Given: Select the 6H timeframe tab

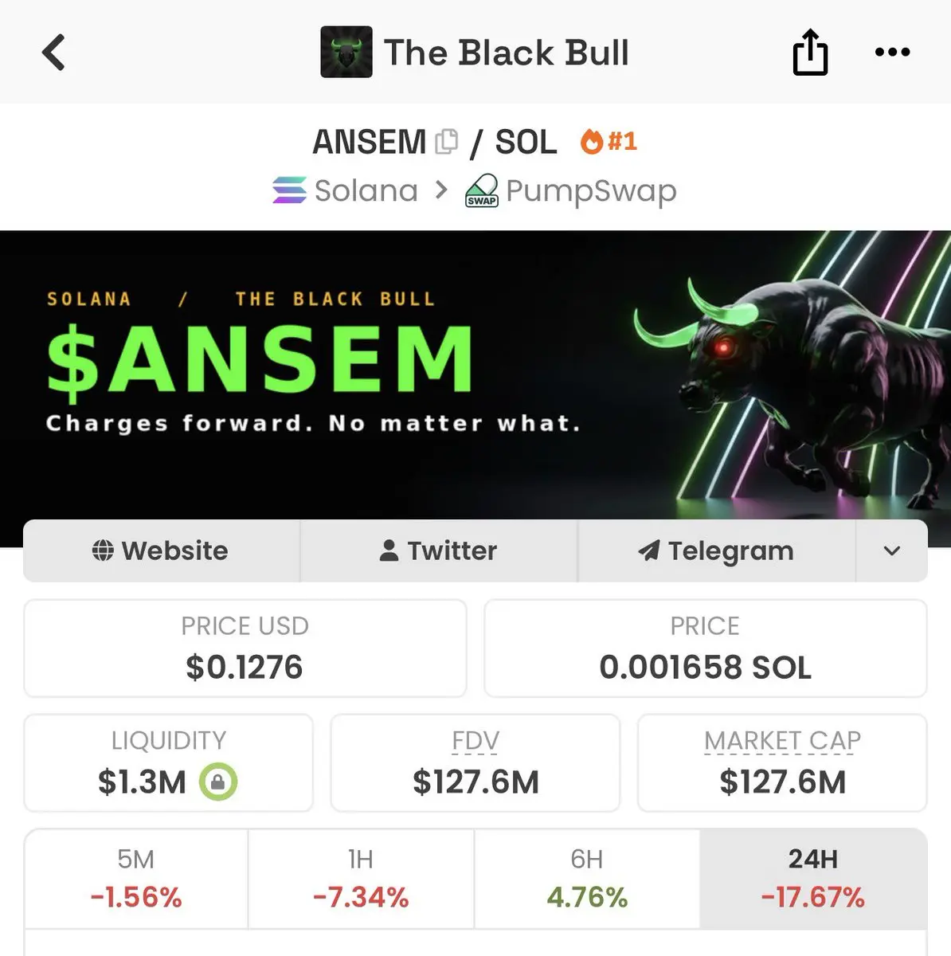Looking at the screenshot, I should [587, 879].
